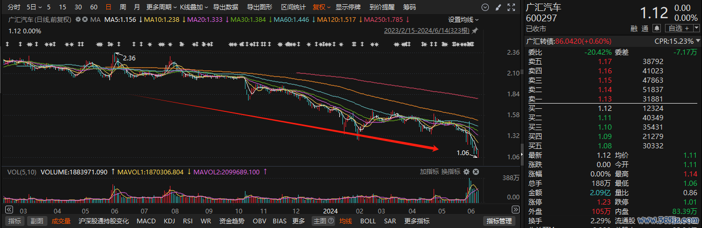Switch to 分时 intraday view
The height and width of the screenshot is (228, 702).
(15, 7)
